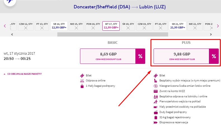Select date CZW 12, STY

pos(26,26)
